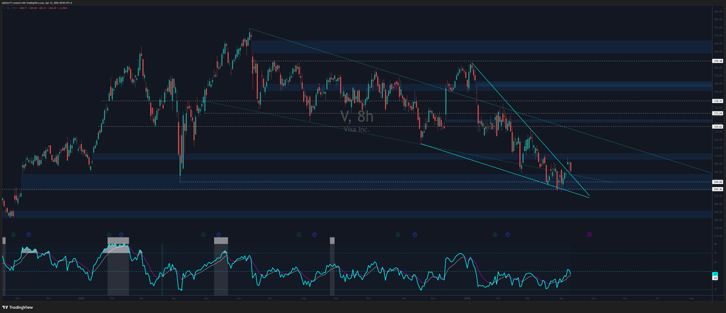Screen dimensions: 726x313
Task: Click the 2025 year label on time axis
Action: pyautogui.click(x=80, y=298)
